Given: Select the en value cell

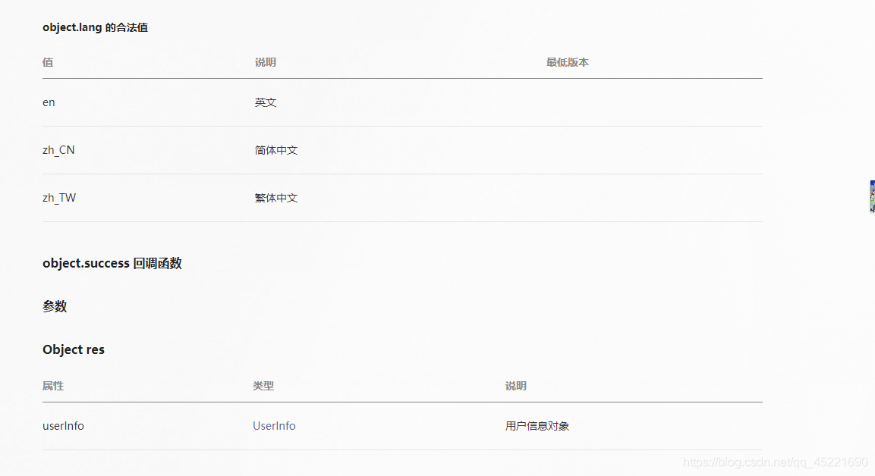Looking at the screenshot, I should coord(48,102).
